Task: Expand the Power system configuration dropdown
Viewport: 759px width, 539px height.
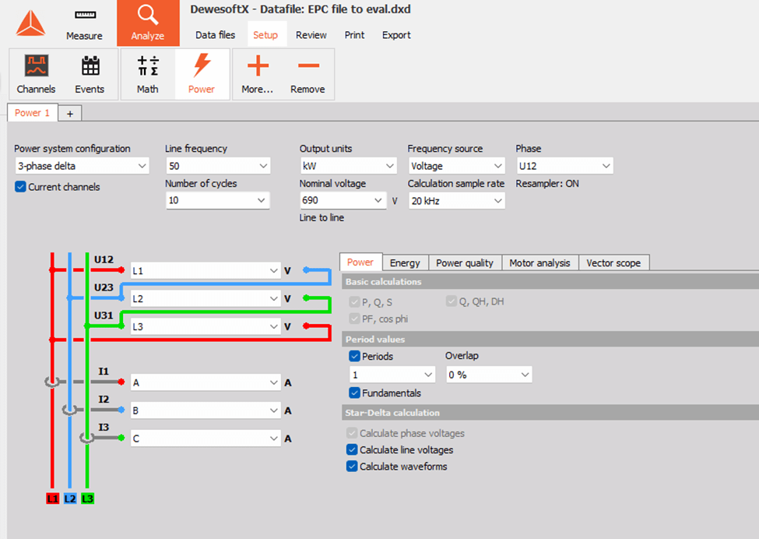Action: click(x=82, y=166)
